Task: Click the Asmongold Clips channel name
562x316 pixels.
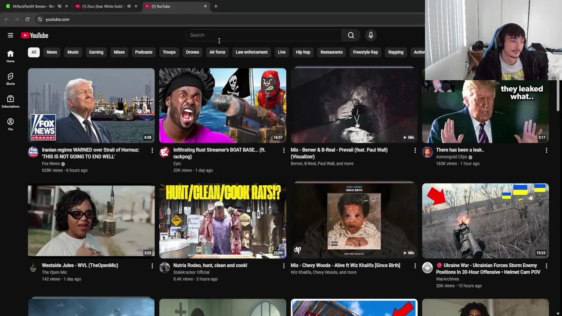Action: (x=451, y=157)
